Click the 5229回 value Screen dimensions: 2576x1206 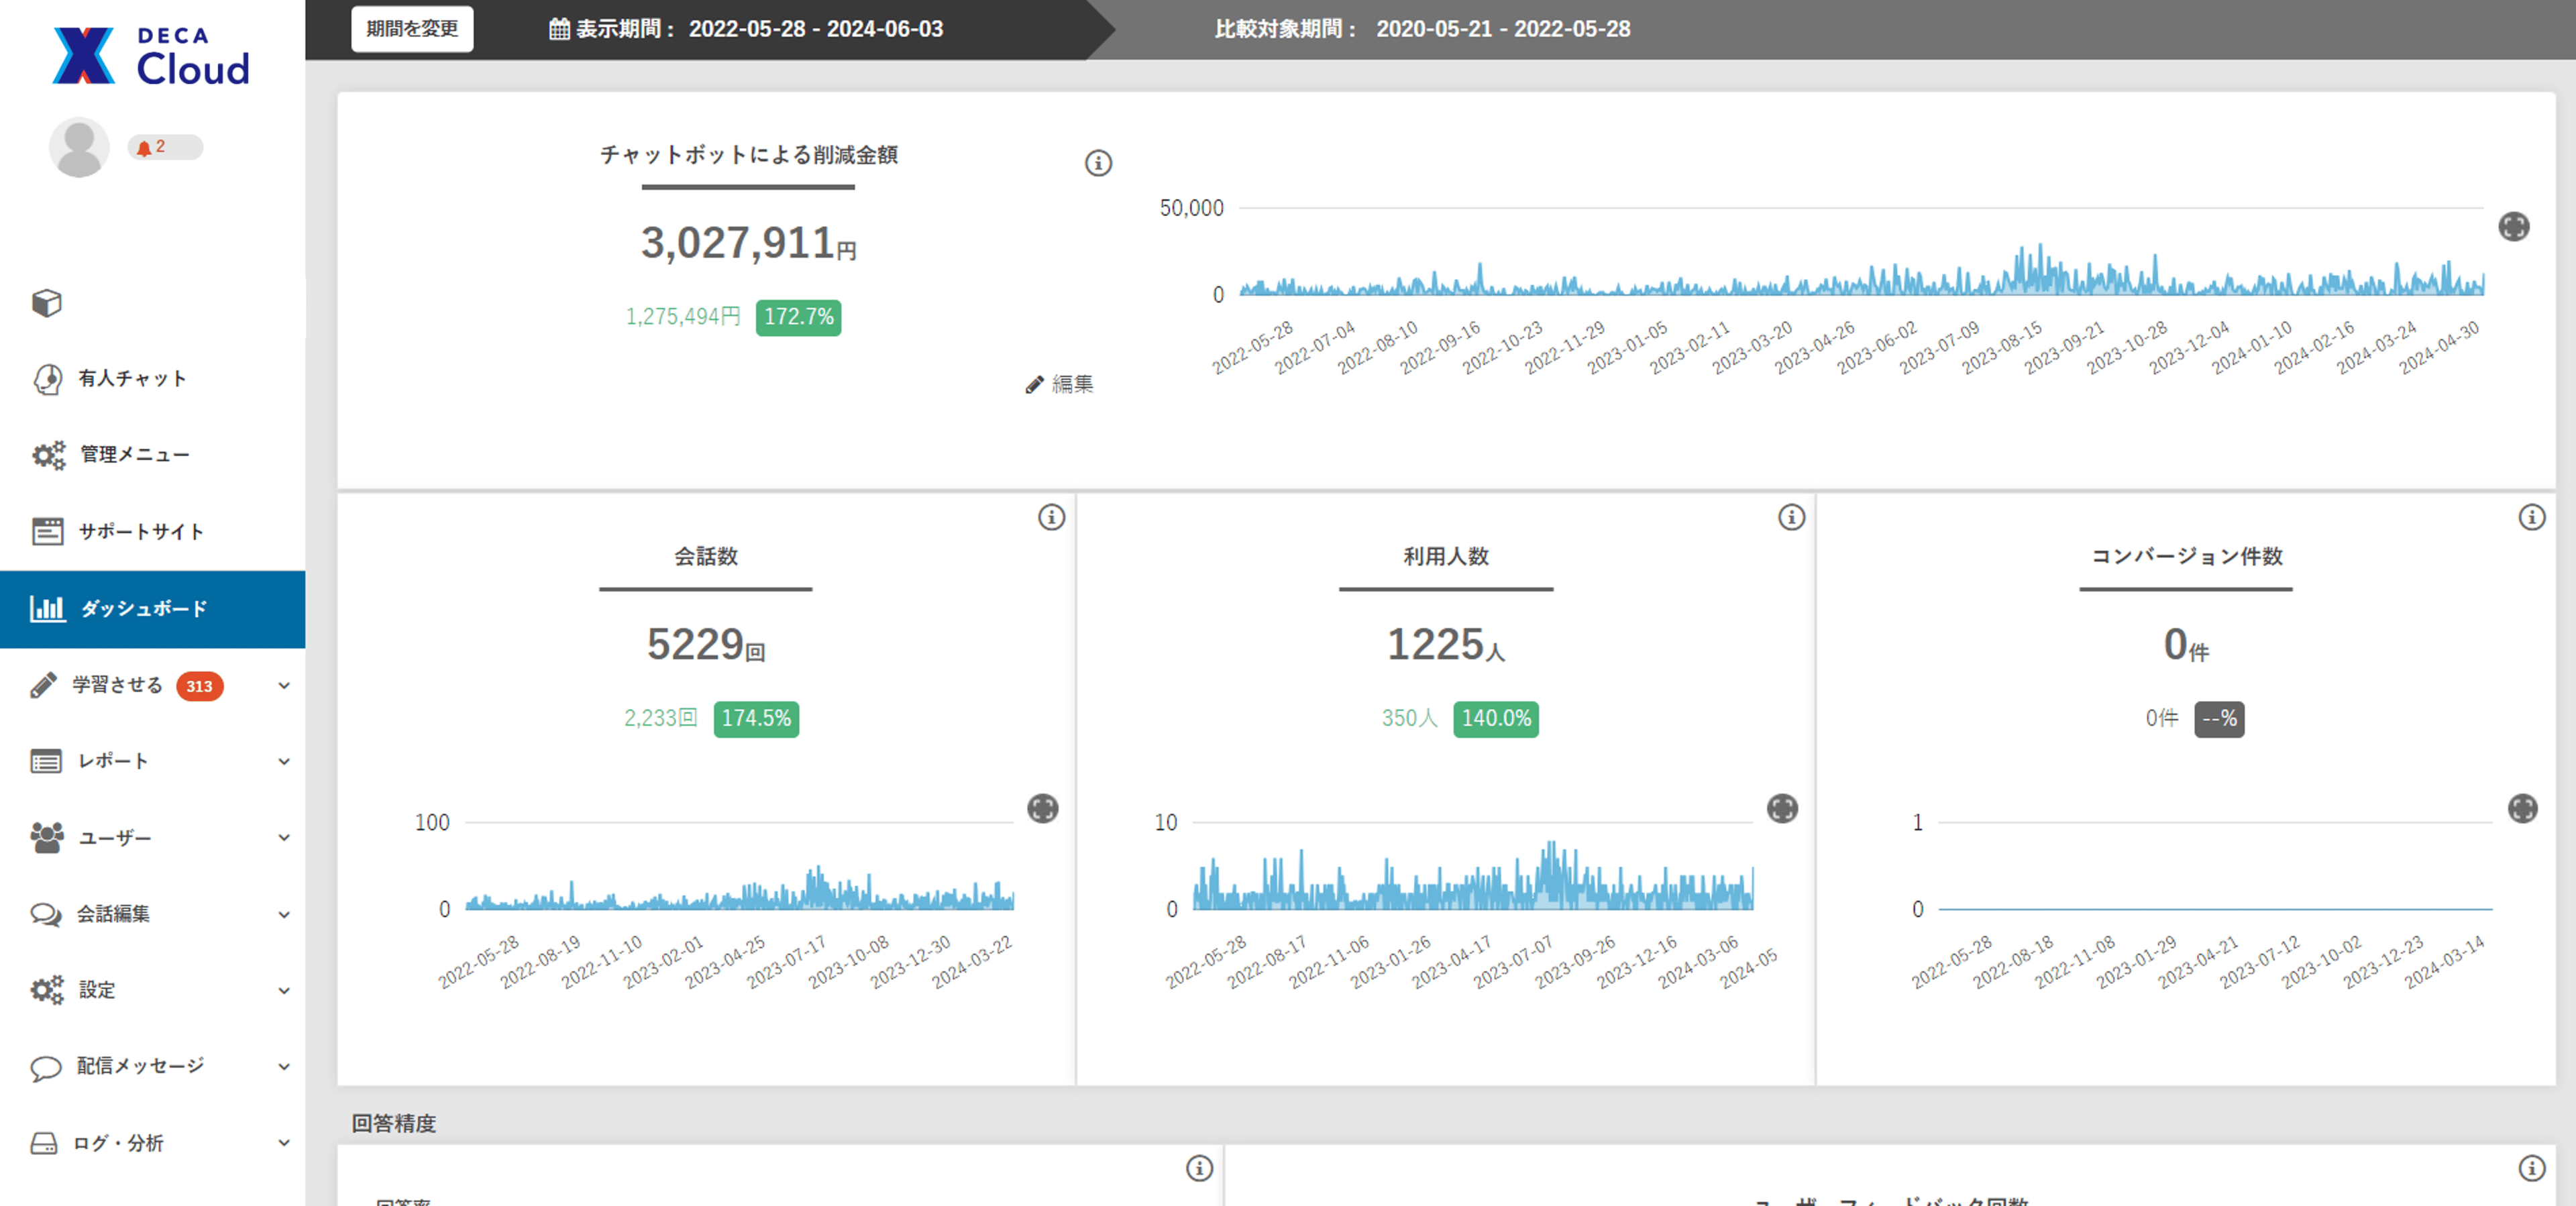click(706, 645)
